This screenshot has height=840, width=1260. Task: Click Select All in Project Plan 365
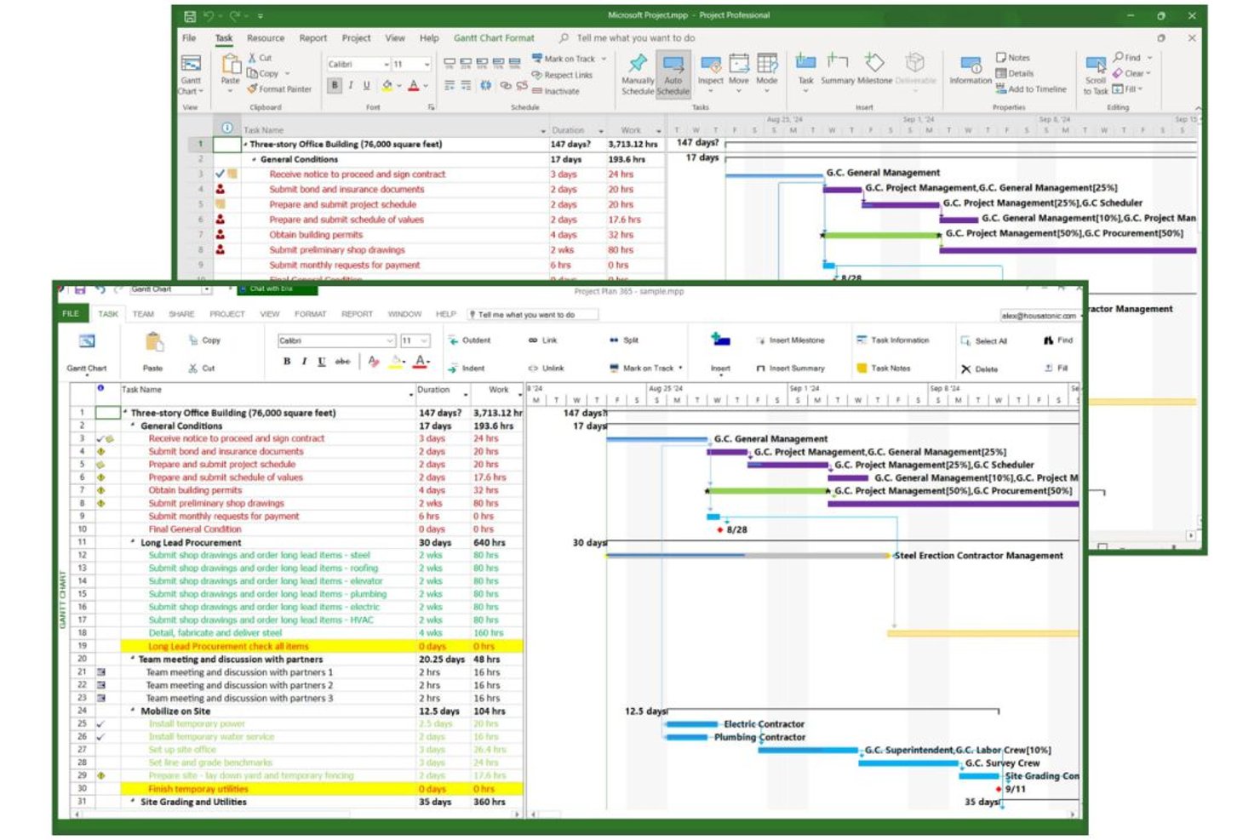click(x=985, y=341)
